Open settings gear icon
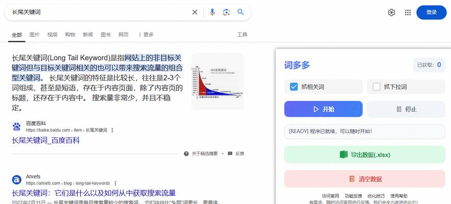Image resolution: width=451 pixels, height=204 pixels. 391,12
